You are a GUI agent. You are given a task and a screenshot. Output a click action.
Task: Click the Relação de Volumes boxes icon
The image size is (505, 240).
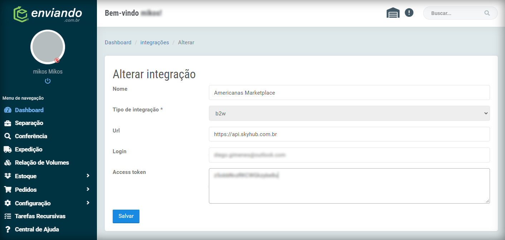(8, 162)
